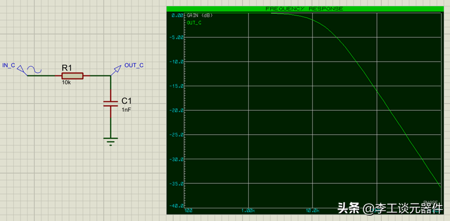Select the IN_C terminal label
Image resolution: width=450 pixels, height=221 pixels.
[8, 65]
